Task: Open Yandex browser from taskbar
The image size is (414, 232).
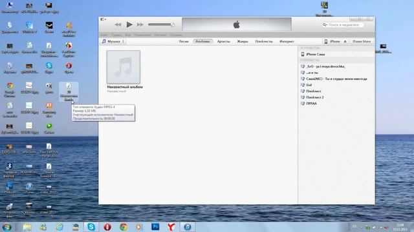Action: [171, 227]
